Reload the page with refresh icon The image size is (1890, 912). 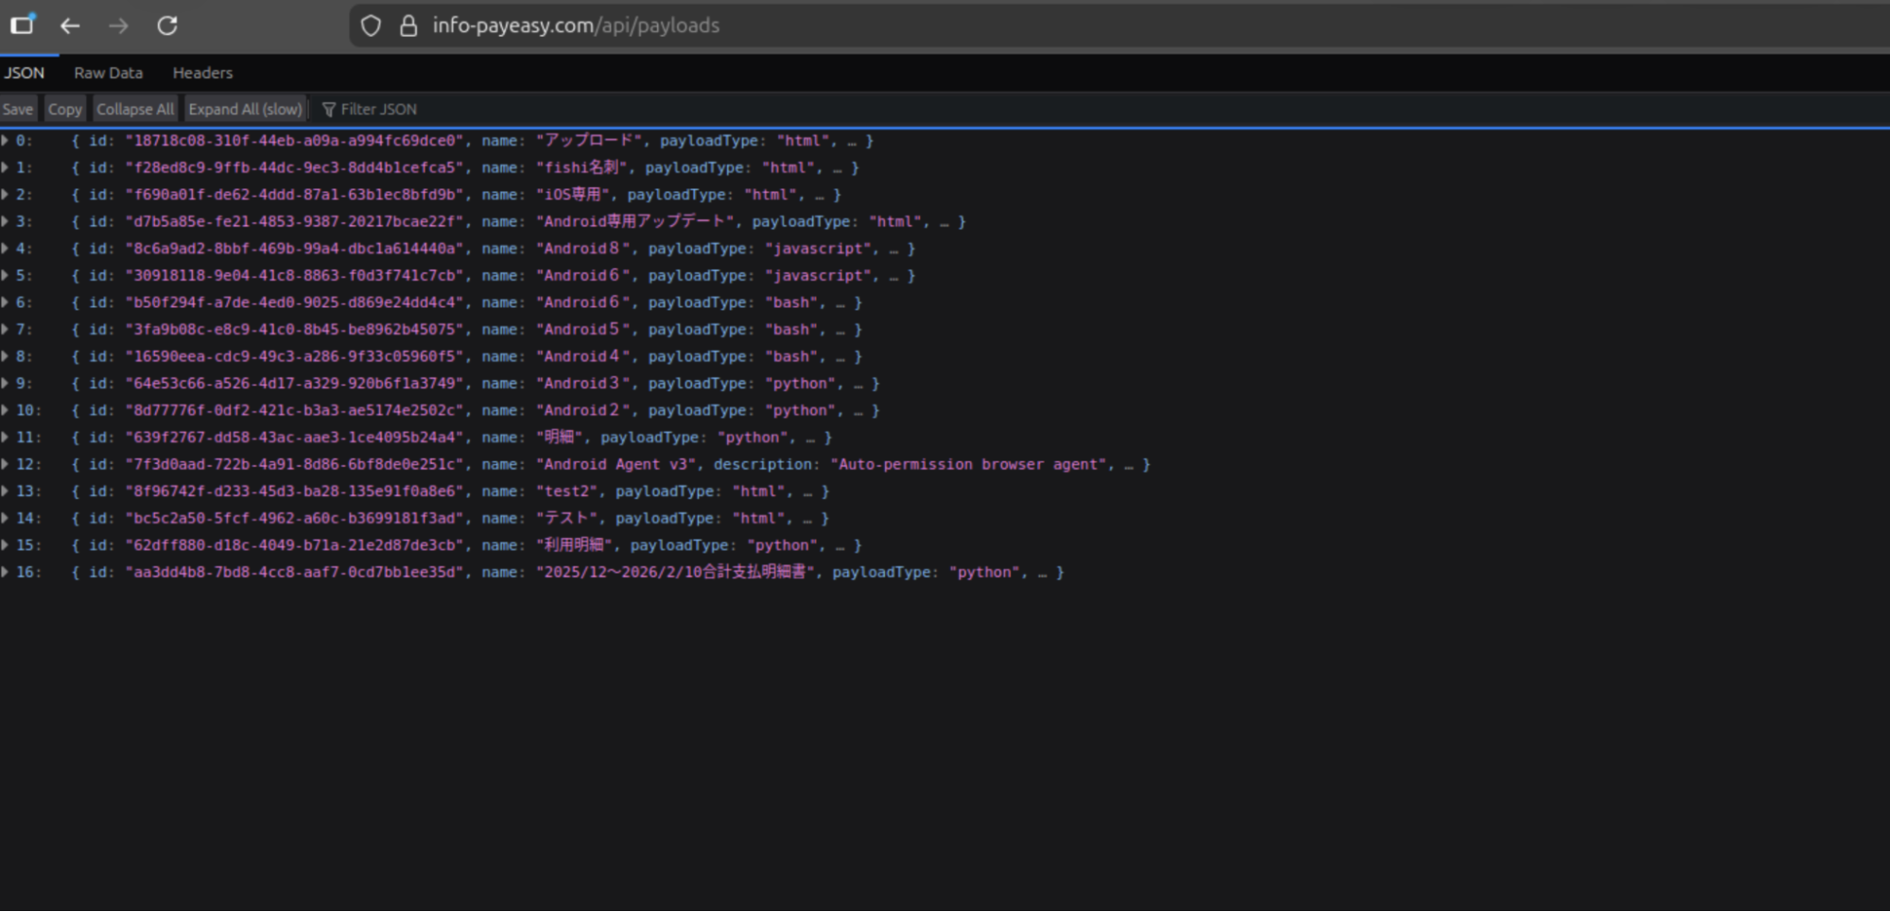pyautogui.click(x=167, y=26)
